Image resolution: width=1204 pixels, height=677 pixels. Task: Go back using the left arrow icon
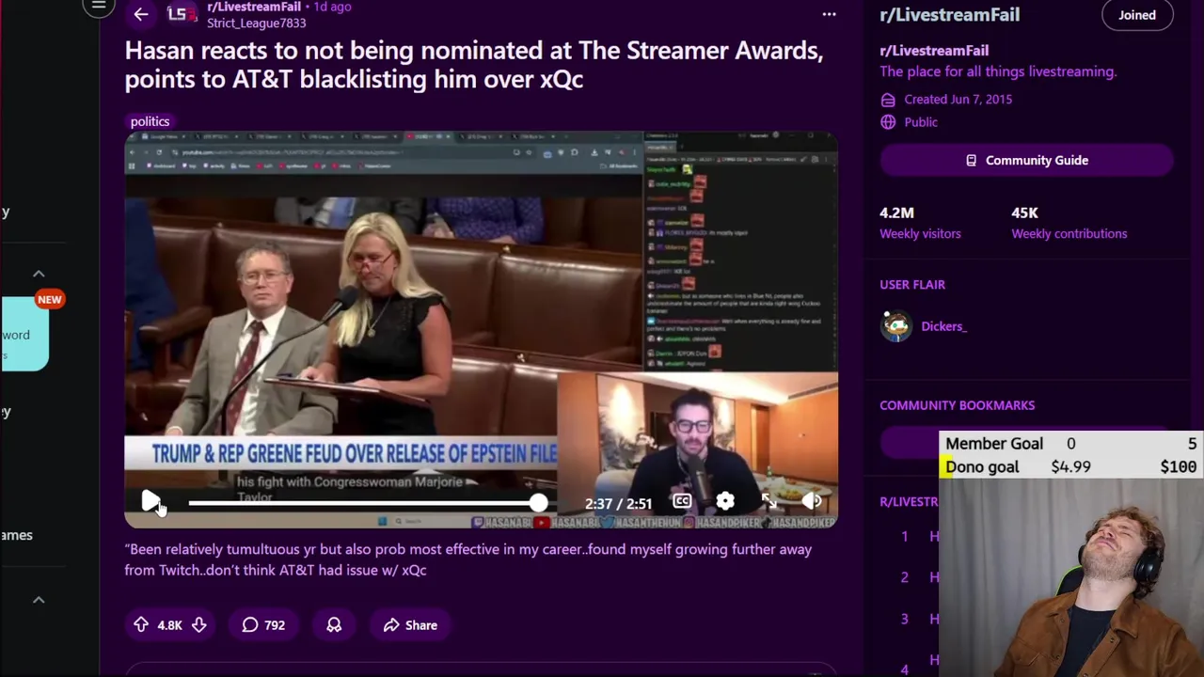click(141, 14)
